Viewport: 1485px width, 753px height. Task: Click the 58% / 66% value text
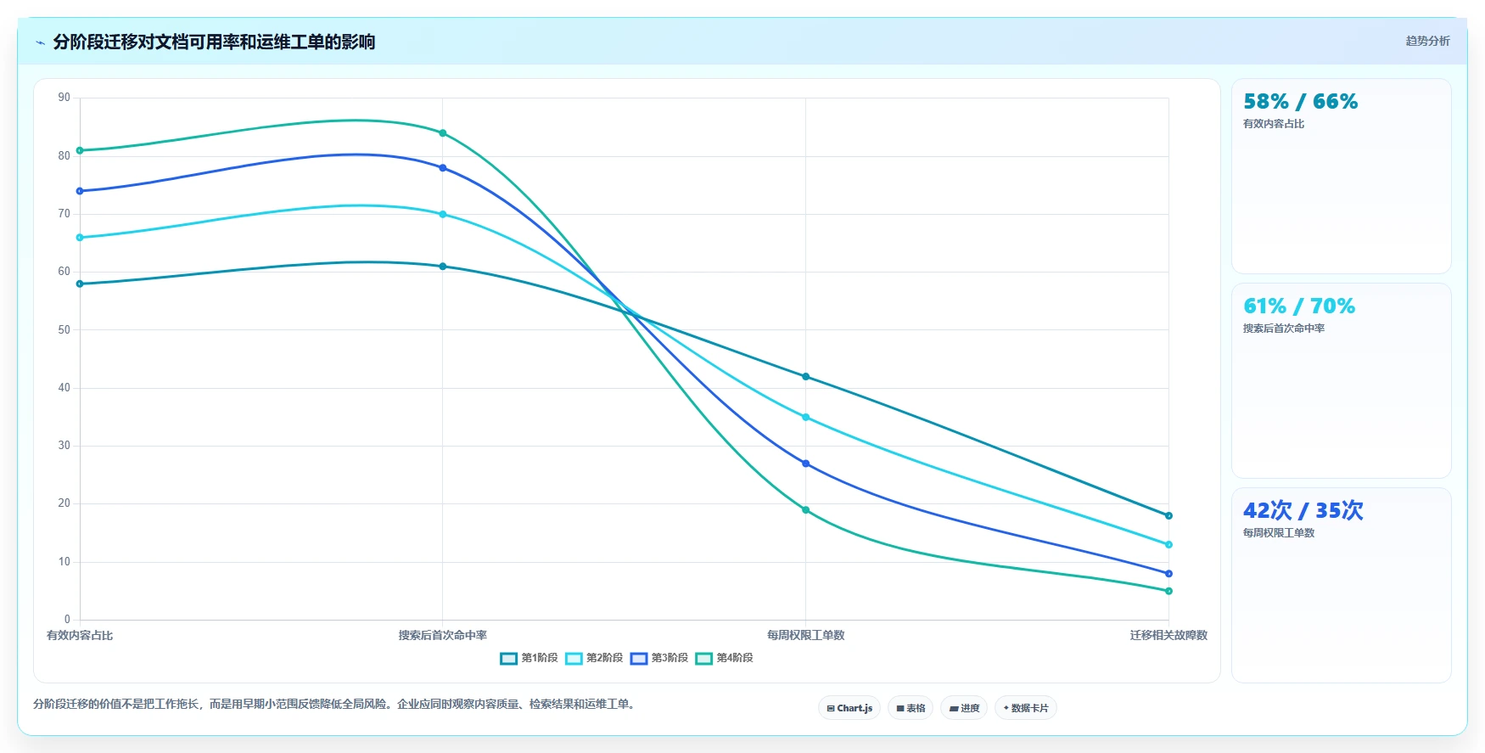point(1300,102)
